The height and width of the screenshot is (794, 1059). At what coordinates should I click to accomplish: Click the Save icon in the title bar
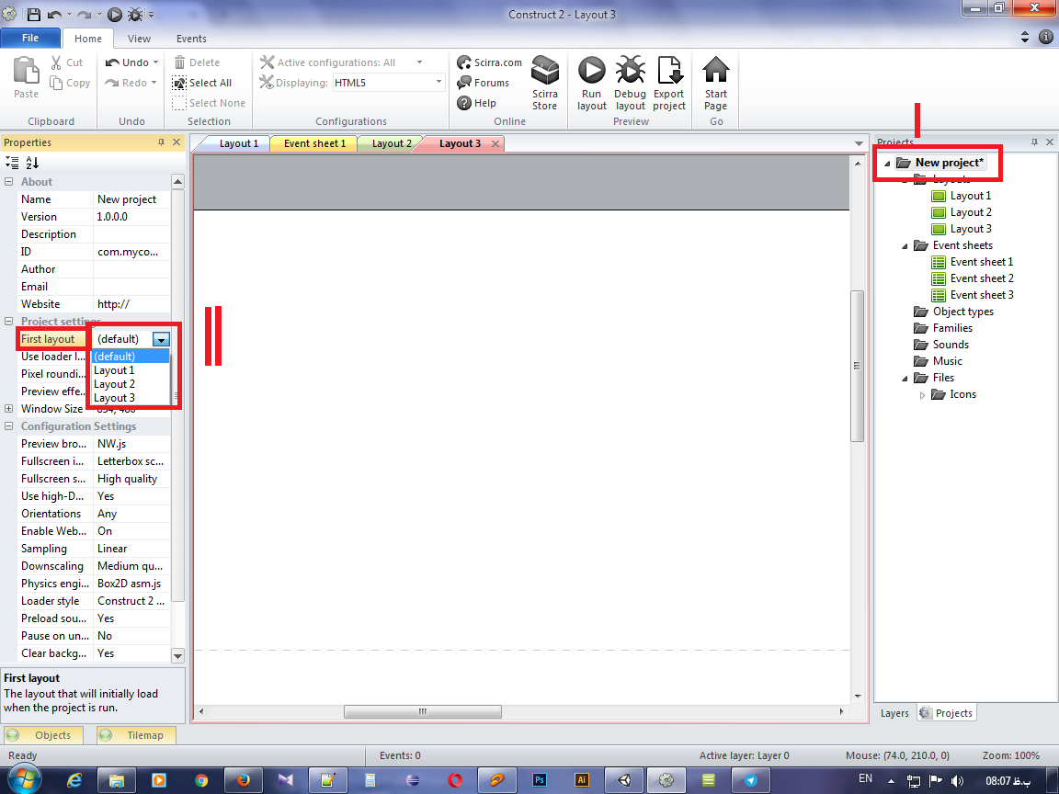pyautogui.click(x=33, y=14)
